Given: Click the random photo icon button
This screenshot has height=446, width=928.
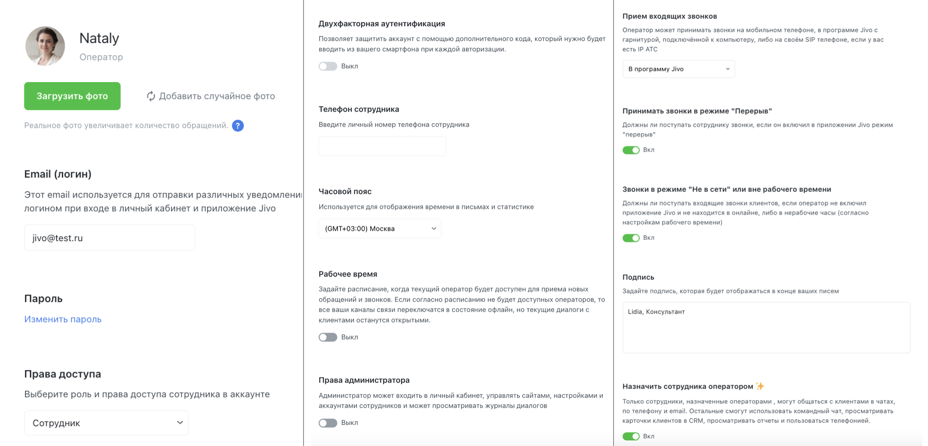Looking at the screenshot, I should pyautogui.click(x=149, y=96).
